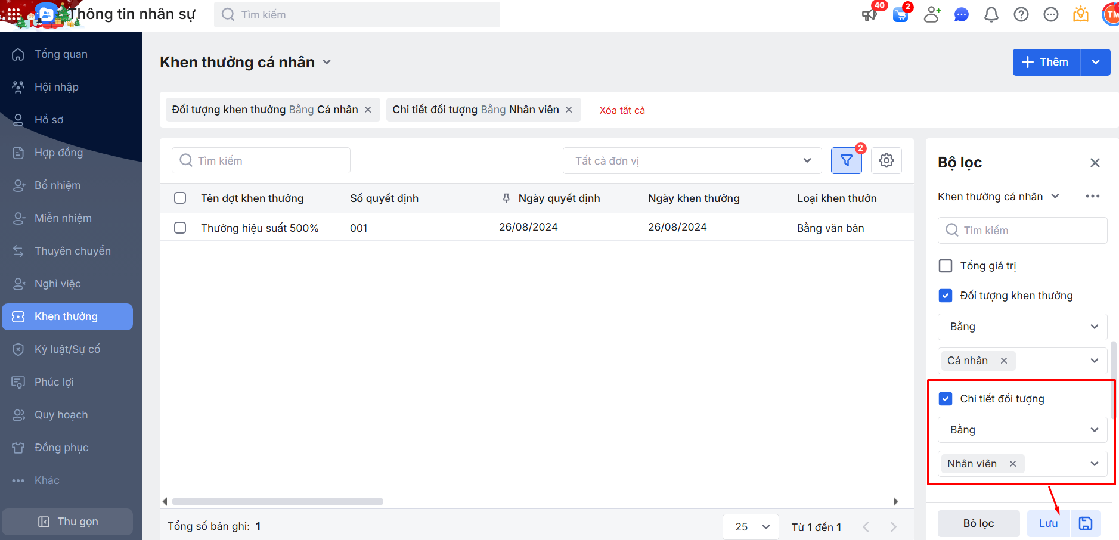Open the app launcher grid icon
1119x540 pixels.
coord(13,14)
